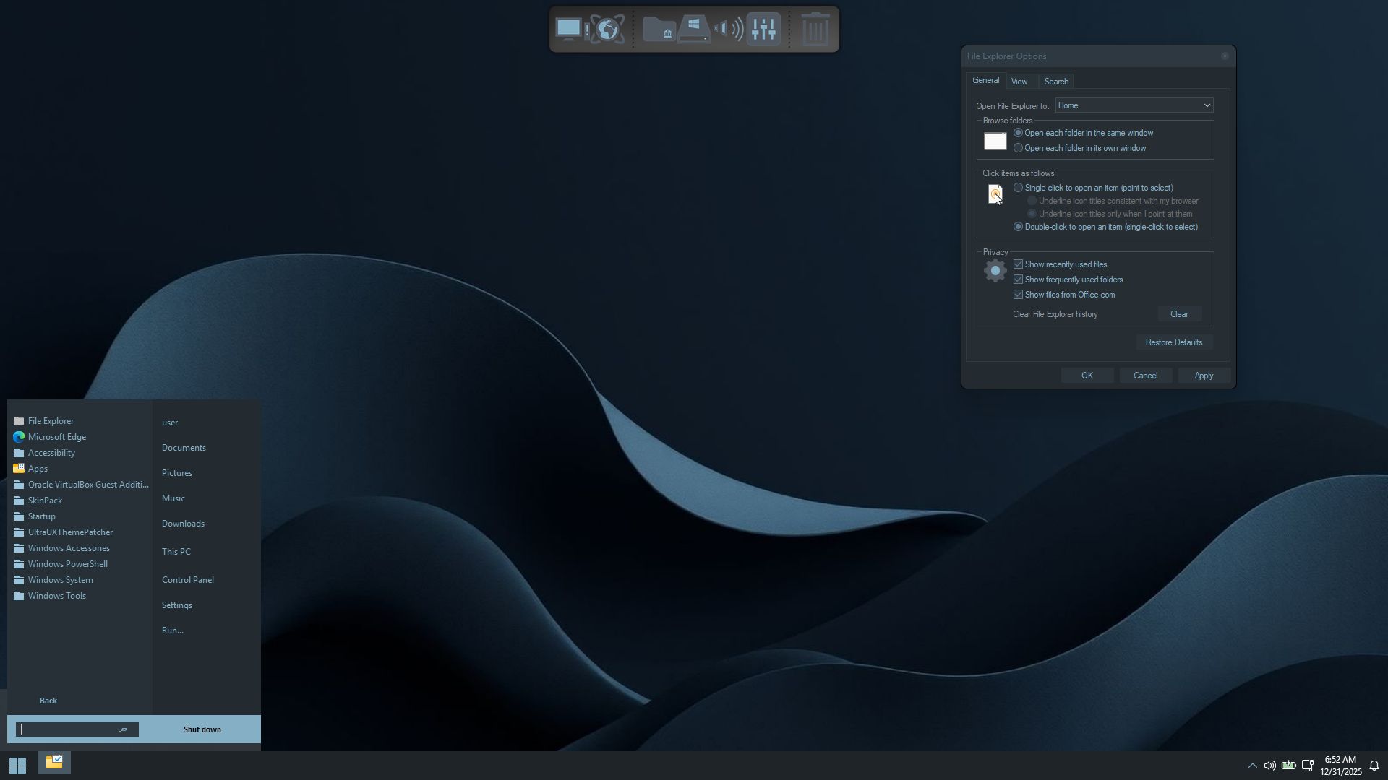Click the start menu search box

[x=69, y=729]
